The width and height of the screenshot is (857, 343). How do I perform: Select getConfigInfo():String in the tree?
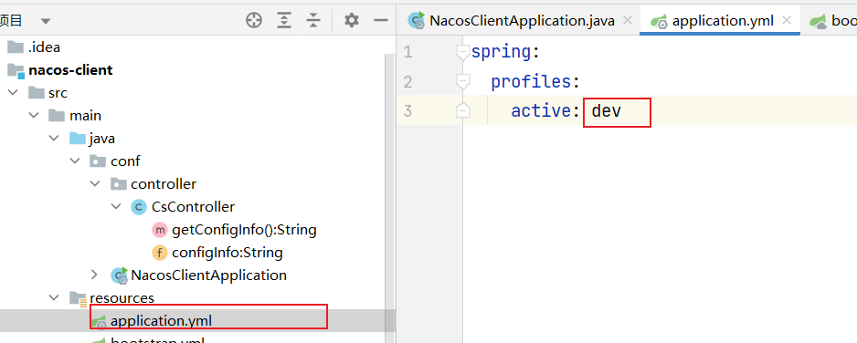coord(244,230)
